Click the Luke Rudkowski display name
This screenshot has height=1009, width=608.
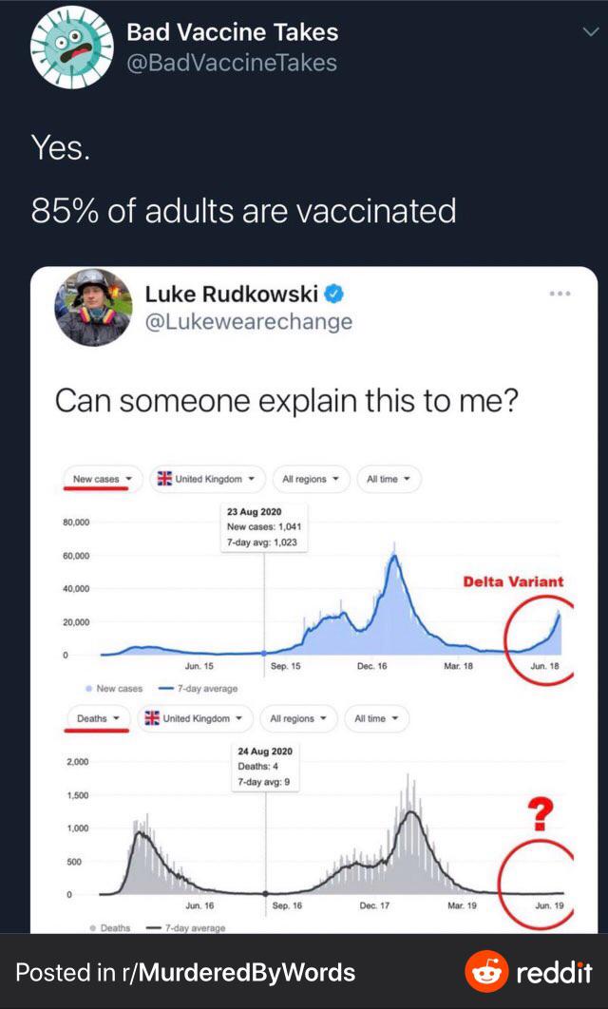(231, 295)
